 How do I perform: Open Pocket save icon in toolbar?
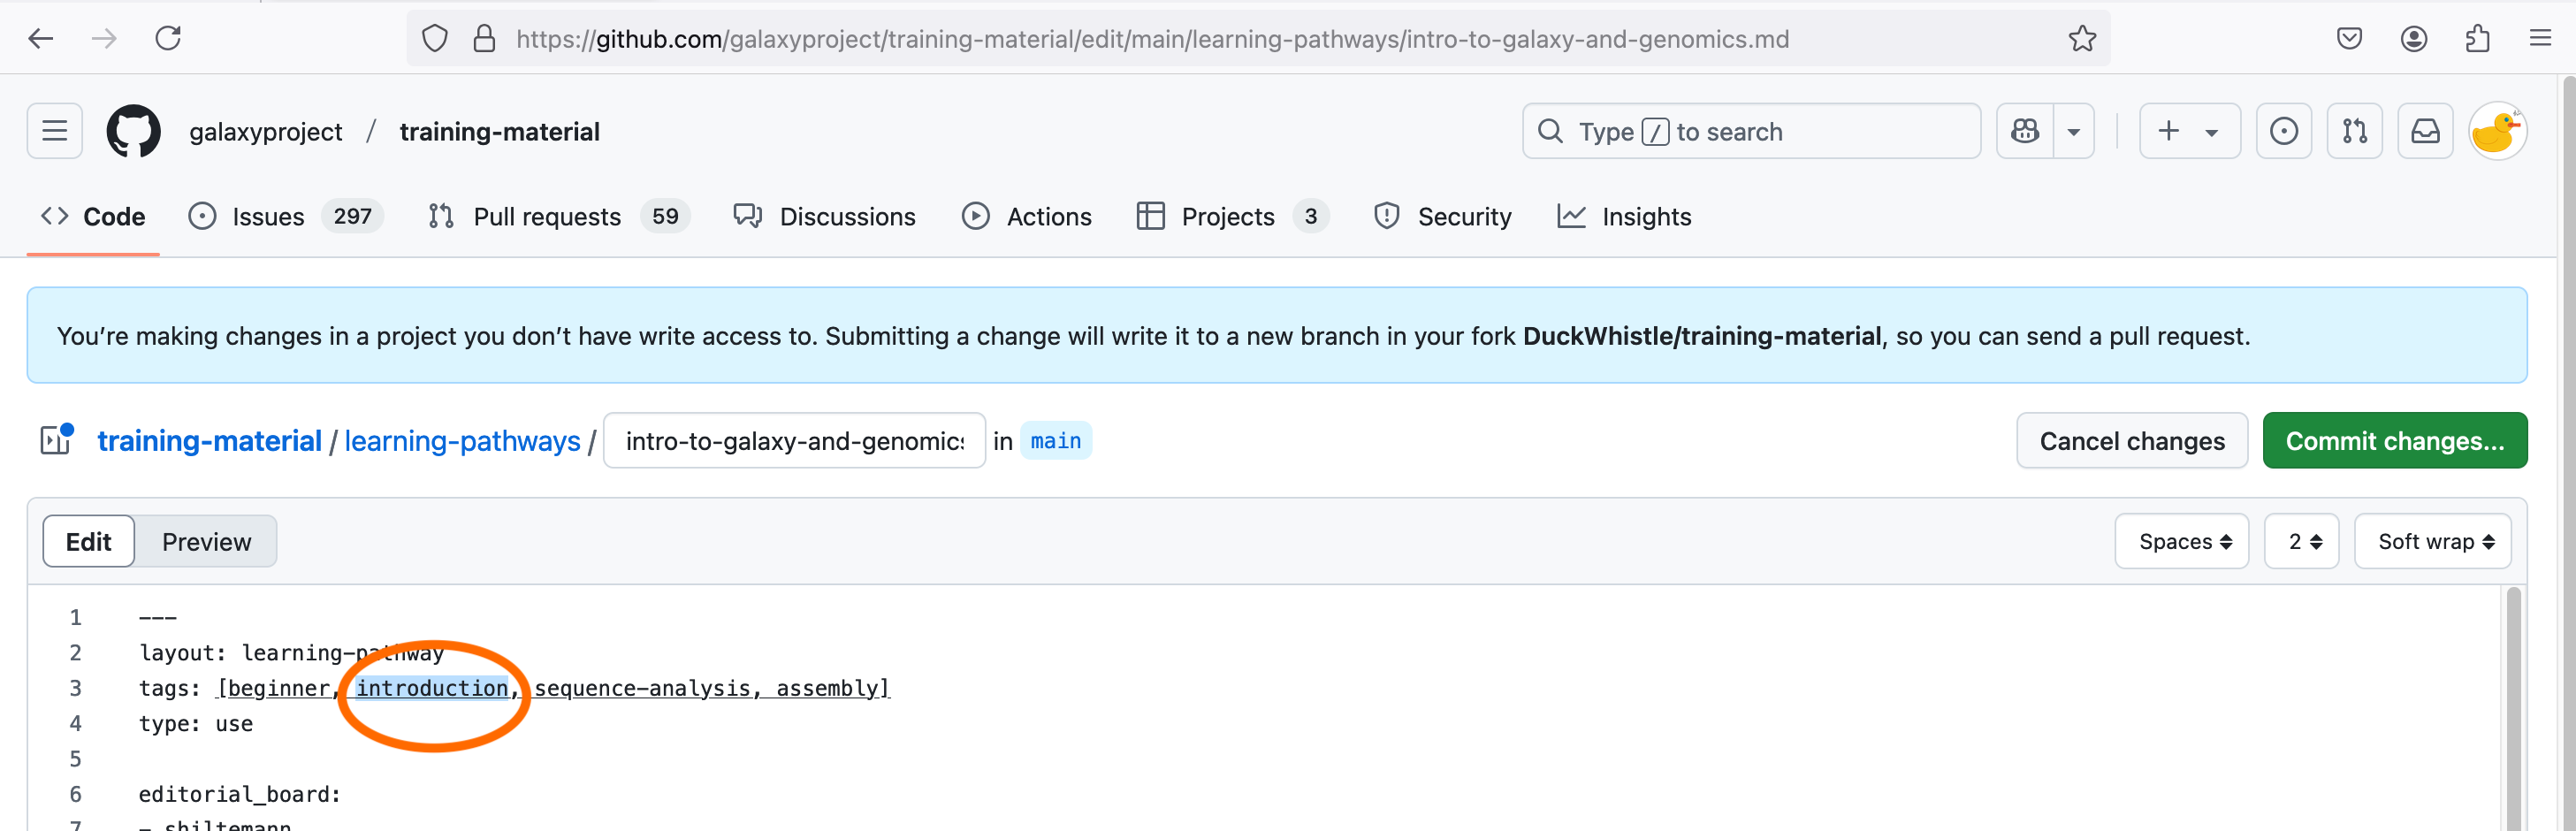[x=2349, y=39]
